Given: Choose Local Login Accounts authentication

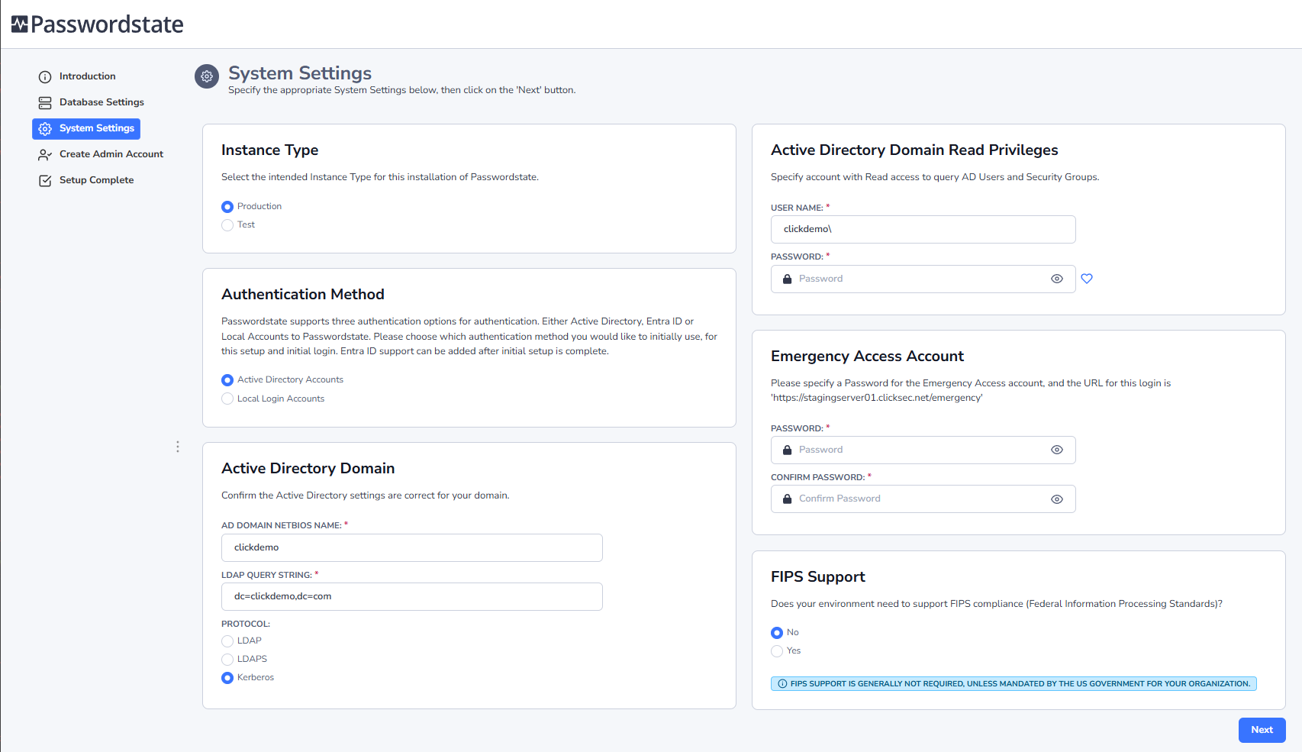Looking at the screenshot, I should (x=227, y=399).
